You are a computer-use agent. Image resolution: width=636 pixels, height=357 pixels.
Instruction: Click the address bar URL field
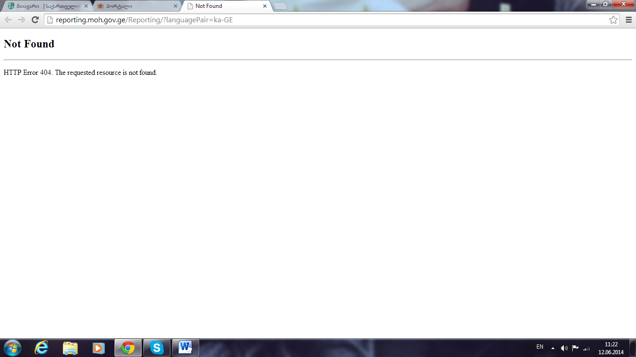click(326, 20)
